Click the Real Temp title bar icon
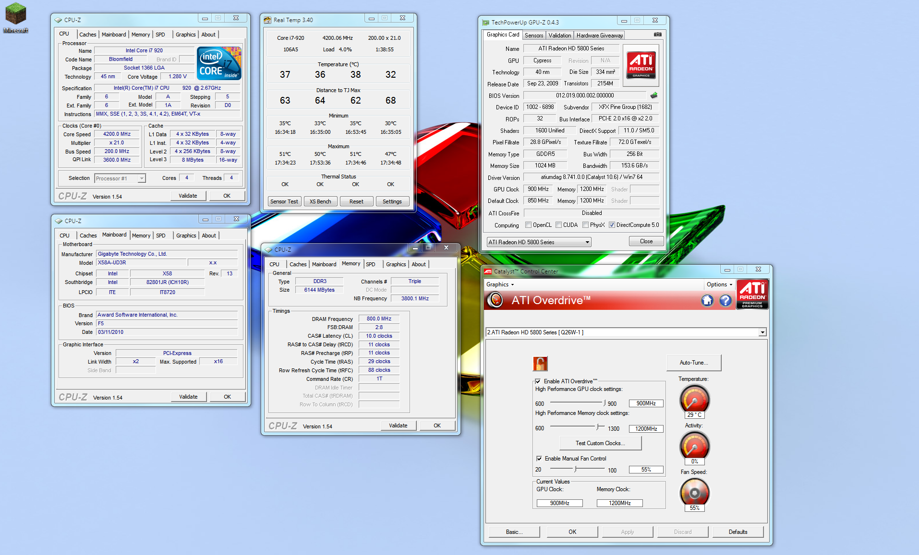 267,20
